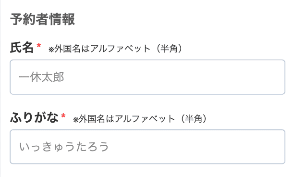Click （半角） text in the ふりがな hint
The height and width of the screenshot is (177, 294).
click(x=193, y=118)
